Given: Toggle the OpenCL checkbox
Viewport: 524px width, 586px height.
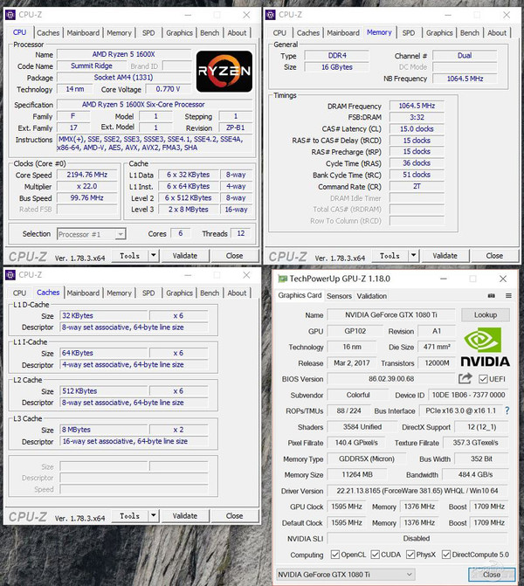Looking at the screenshot, I should click(335, 555).
